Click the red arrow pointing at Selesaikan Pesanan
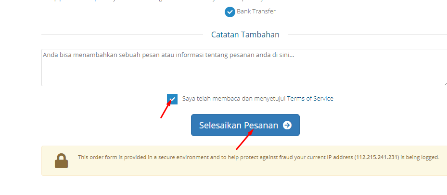Viewport: 447px width, 195px height. (244, 139)
